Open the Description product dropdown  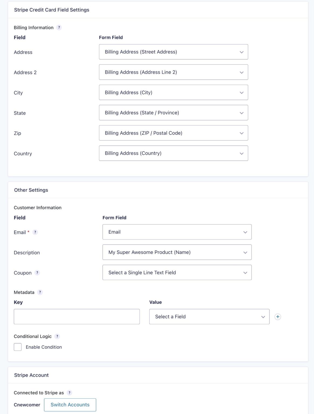177,252
